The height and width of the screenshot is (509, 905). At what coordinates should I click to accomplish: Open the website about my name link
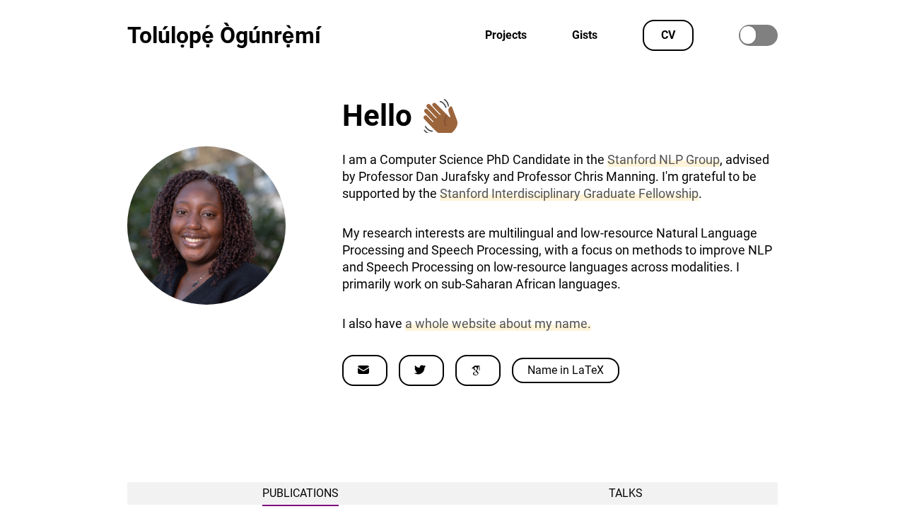click(497, 323)
